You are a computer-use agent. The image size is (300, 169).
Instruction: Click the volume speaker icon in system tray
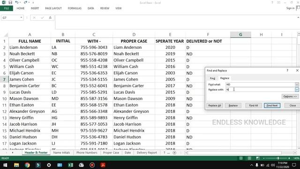pyautogui.click(x=273, y=165)
